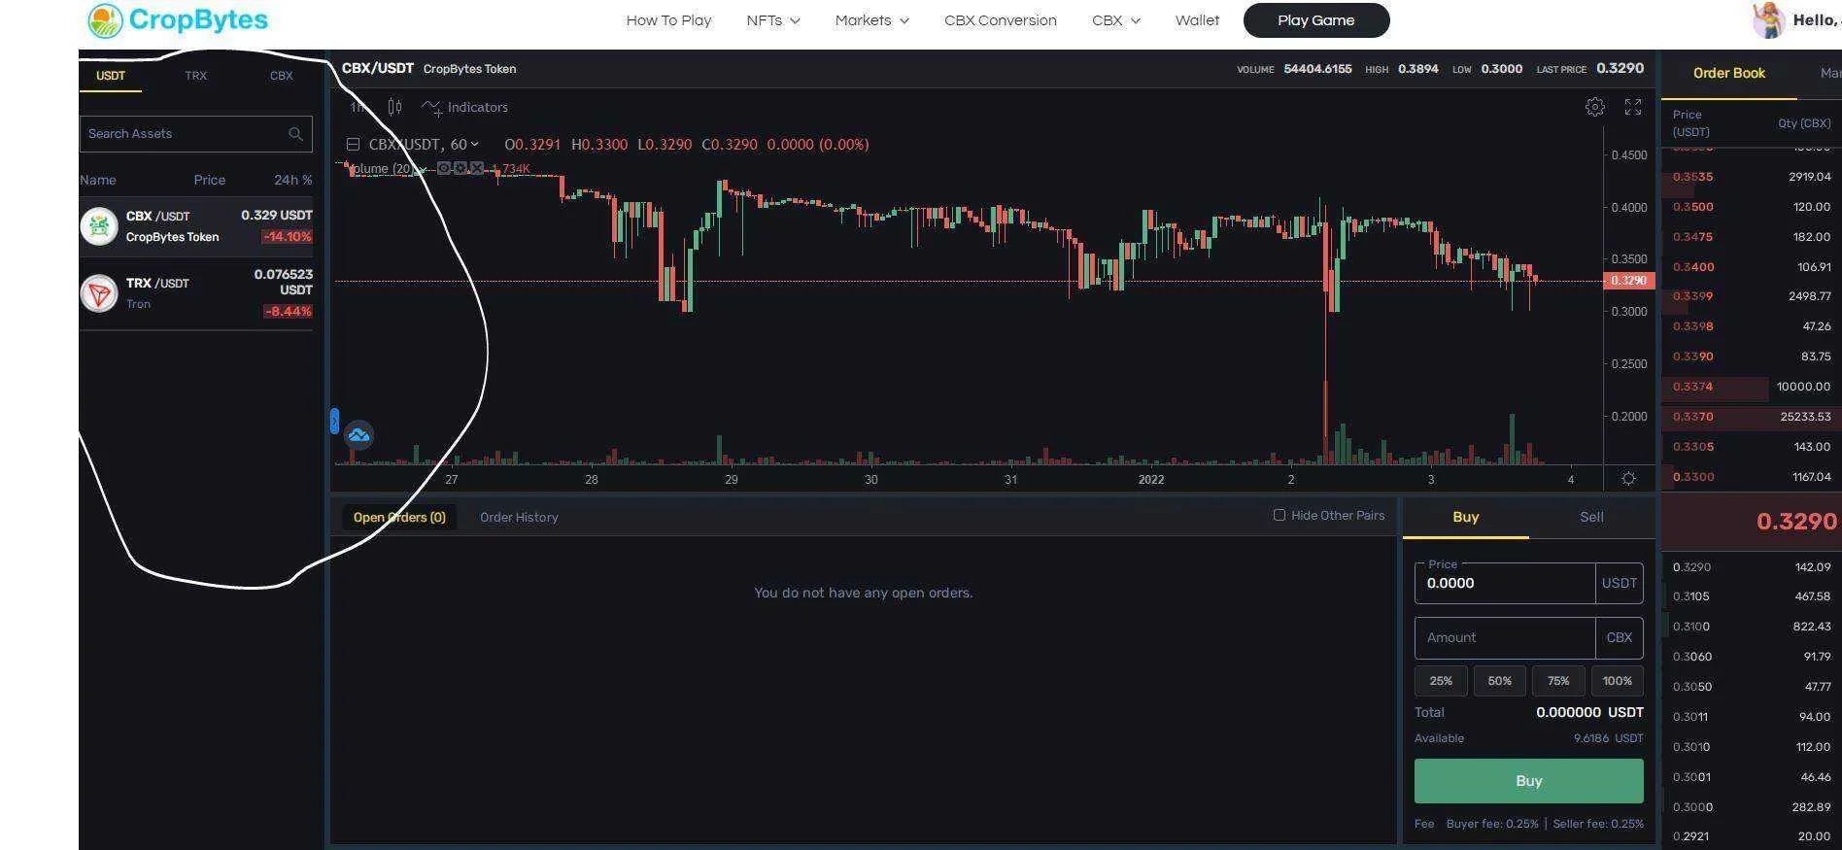Click the Amount input field

coord(1505,638)
